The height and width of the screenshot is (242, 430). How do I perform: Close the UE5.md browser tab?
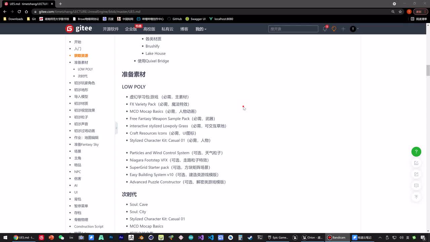click(x=52, y=4)
